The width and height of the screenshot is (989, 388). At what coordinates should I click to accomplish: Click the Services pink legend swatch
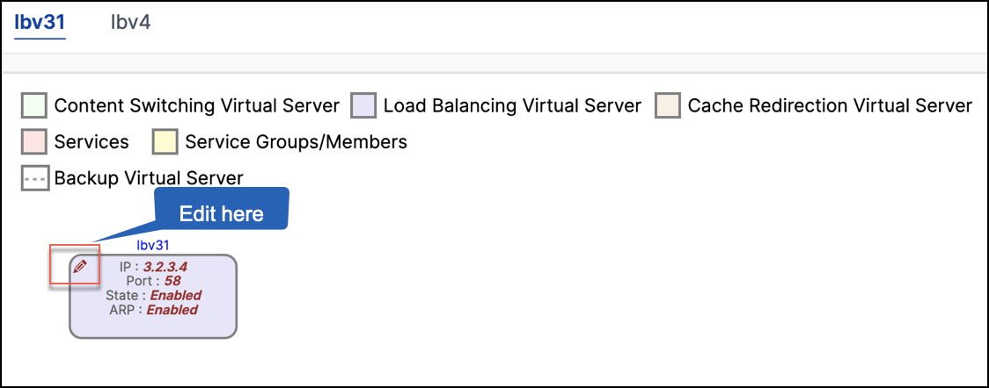tap(34, 141)
